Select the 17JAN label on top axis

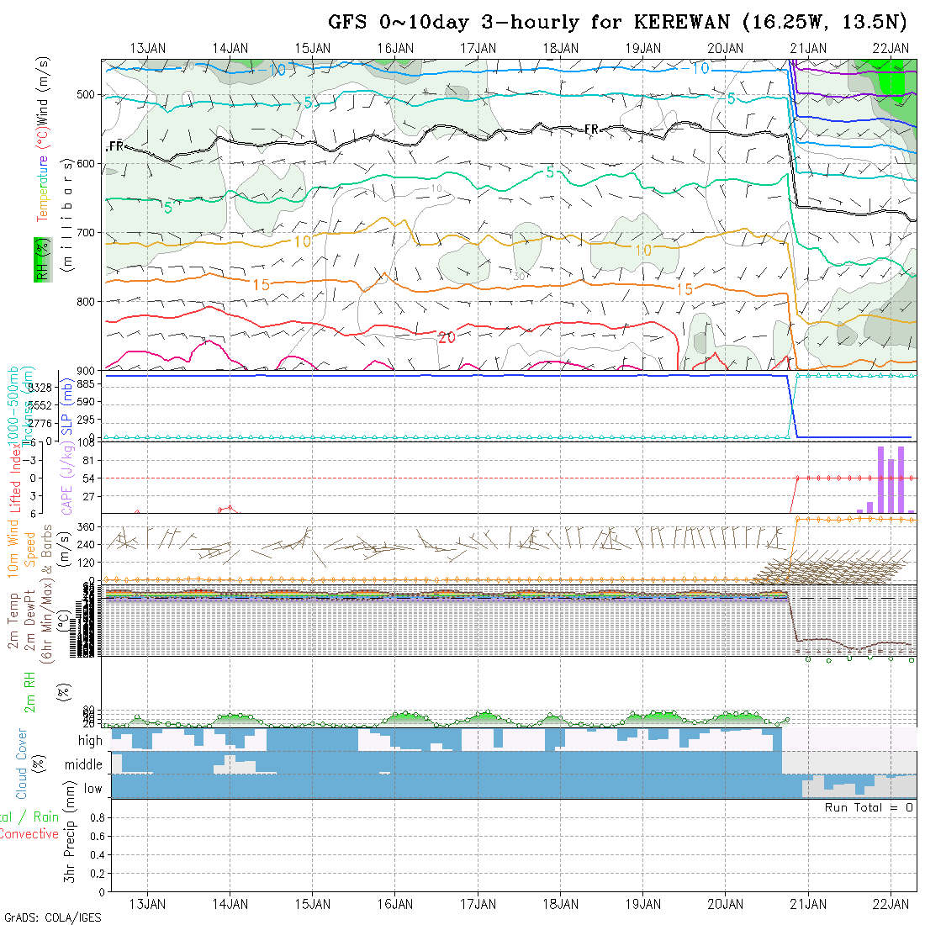478,49
